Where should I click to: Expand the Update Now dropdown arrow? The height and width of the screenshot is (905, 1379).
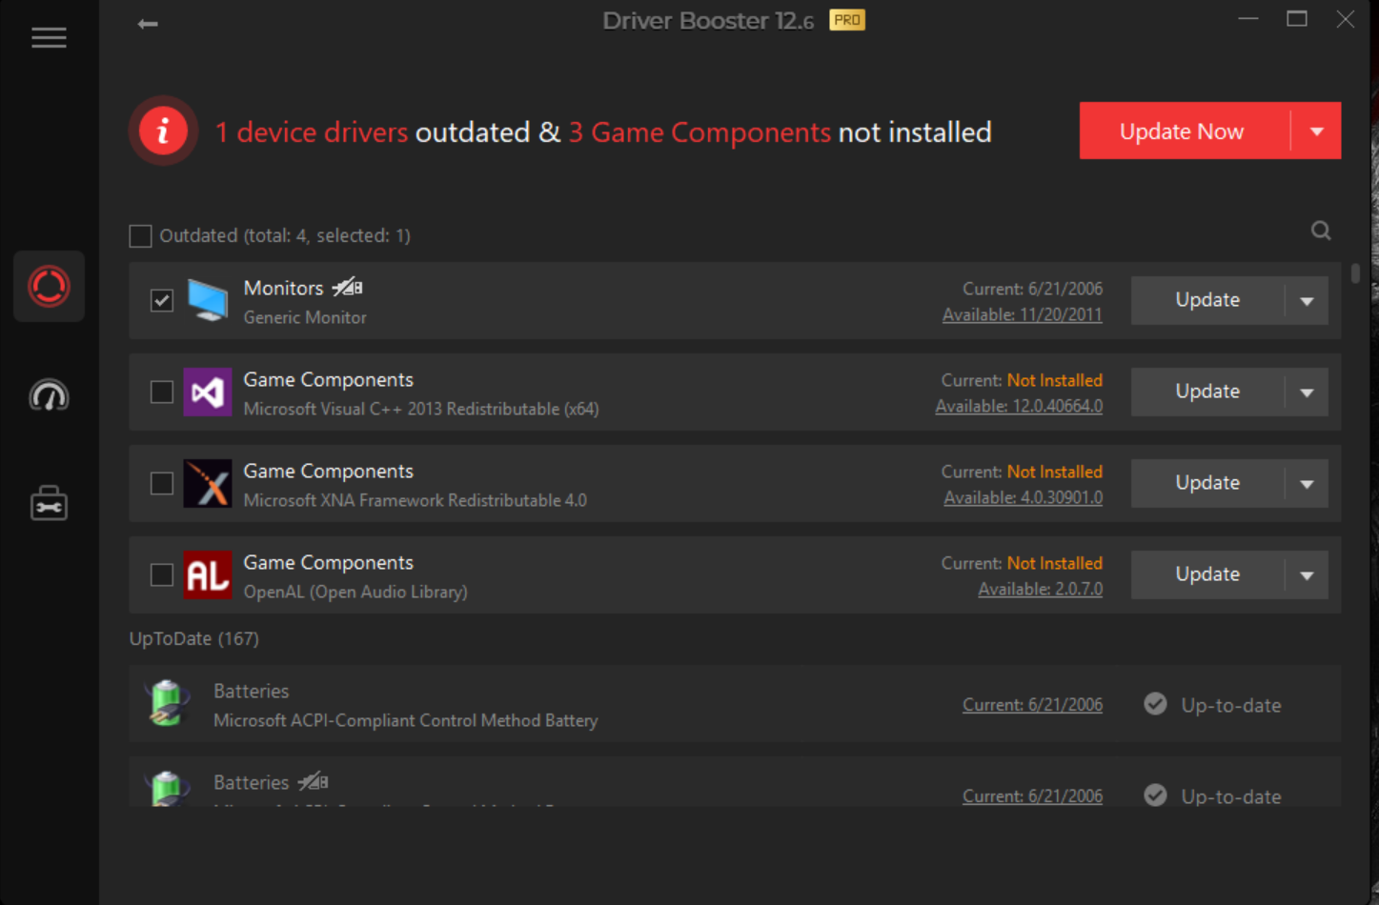point(1316,131)
